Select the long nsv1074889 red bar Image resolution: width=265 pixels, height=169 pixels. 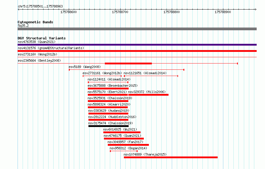(x=171, y=157)
